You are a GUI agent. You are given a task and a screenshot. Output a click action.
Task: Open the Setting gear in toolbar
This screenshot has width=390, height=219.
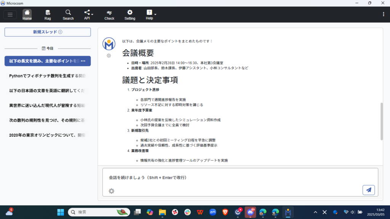pyautogui.click(x=130, y=14)
